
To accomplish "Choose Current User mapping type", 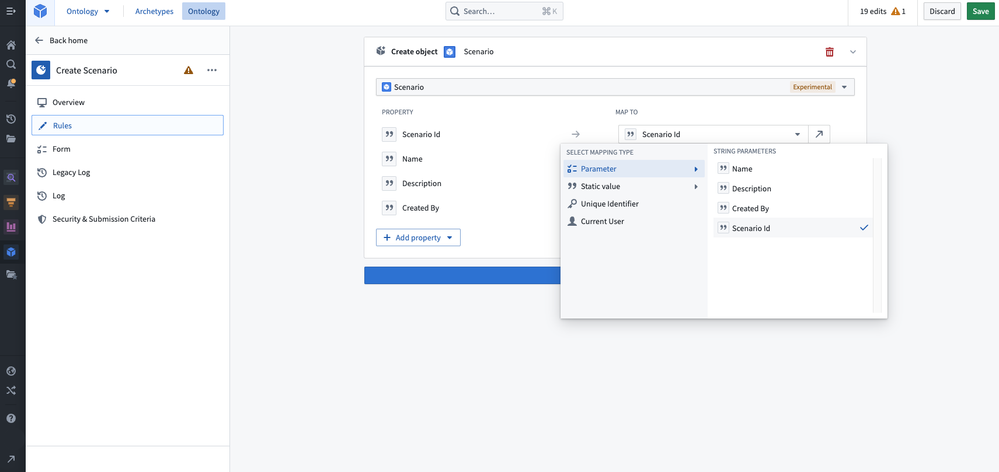I will 634,221.
